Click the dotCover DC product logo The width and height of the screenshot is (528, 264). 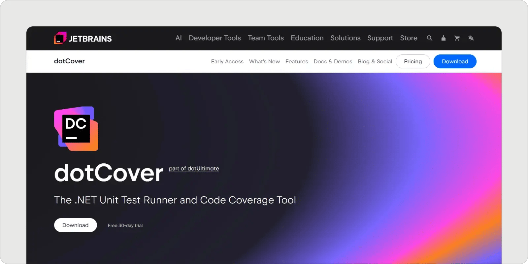[x=76, y=129]
